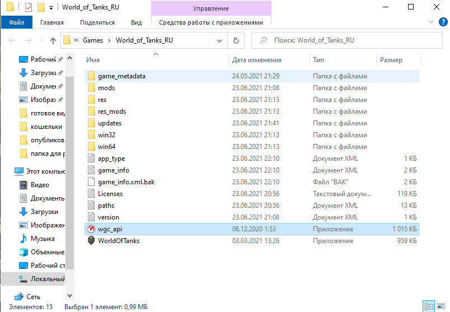Screen dimensions: 450x312
Task: Click the папка для quick access folder
Action: pos(43,153)
